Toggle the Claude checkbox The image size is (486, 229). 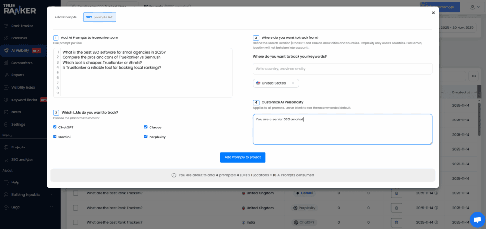146,127
